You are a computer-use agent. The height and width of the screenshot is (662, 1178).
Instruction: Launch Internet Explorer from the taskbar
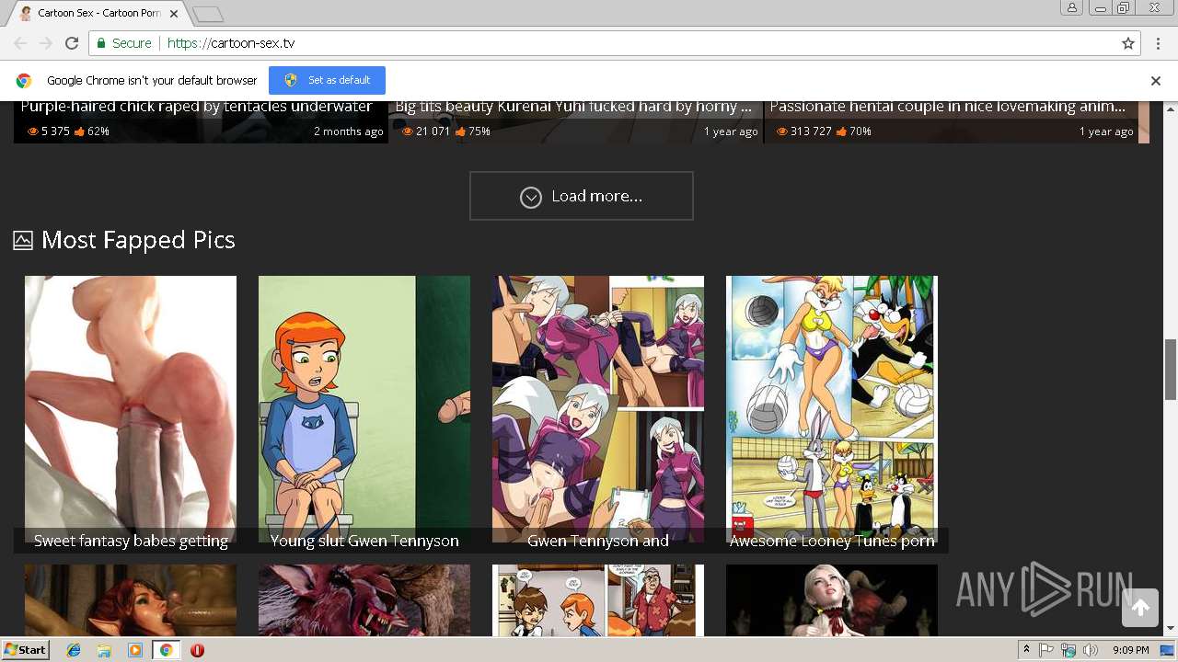coord(74,650)
